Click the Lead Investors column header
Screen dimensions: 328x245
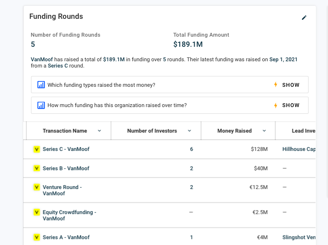pyautogui.click(x=303, y=131)
